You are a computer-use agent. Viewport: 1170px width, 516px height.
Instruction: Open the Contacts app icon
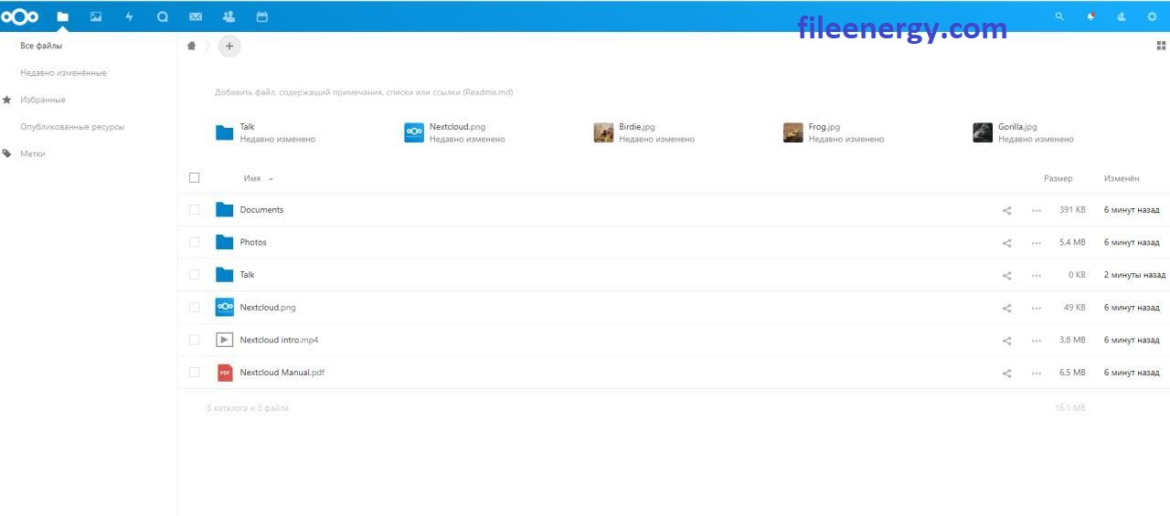pos(229,16)
